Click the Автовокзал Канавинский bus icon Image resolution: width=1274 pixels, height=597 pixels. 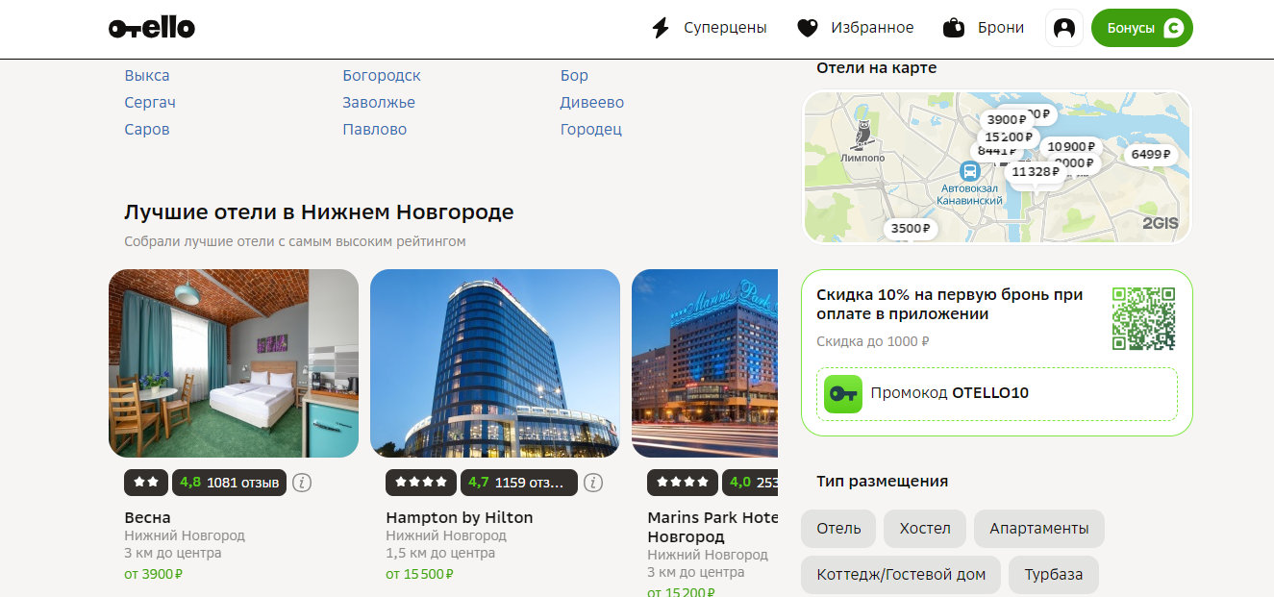[970, 171]
